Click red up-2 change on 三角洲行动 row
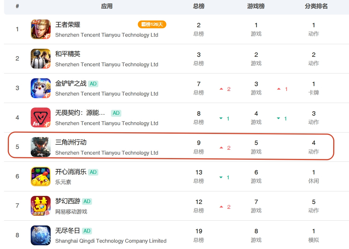 [x=225, y=148]
